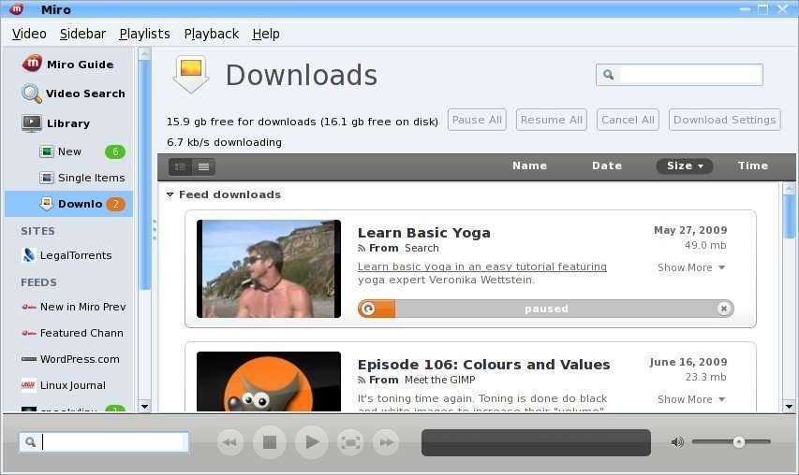Click the Meet the GIMP feed link

[439, 380]
